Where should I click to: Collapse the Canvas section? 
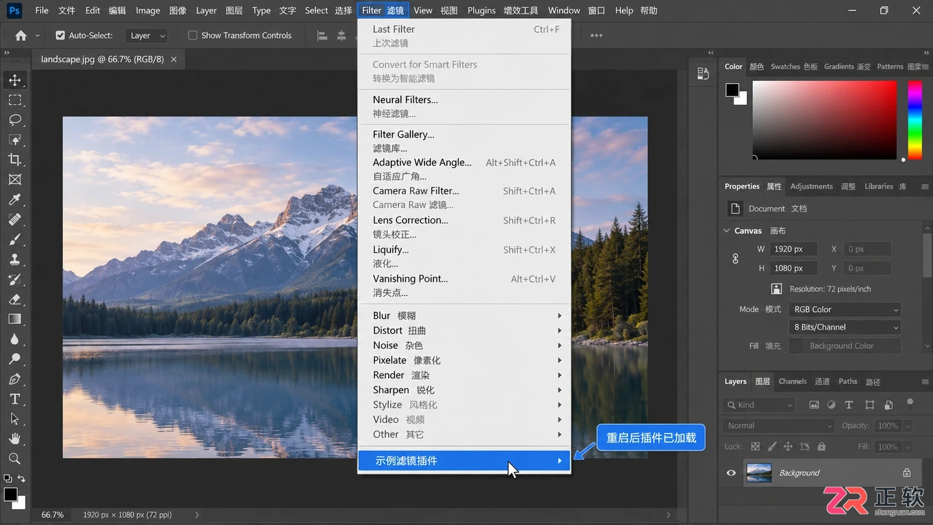pos(726,231)
